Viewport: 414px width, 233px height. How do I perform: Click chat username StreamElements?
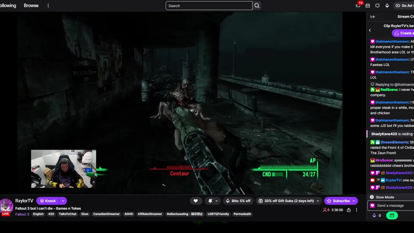point(394,142)
